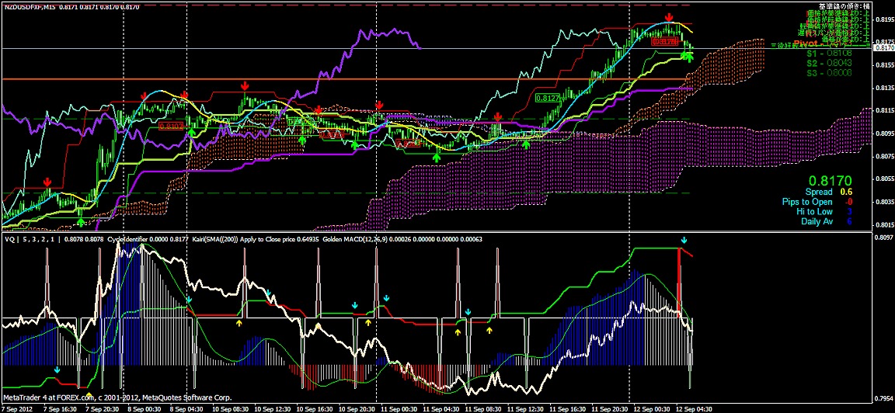
Task: Click the 0.8035 price axis label
Action: [x=883, y=201]
